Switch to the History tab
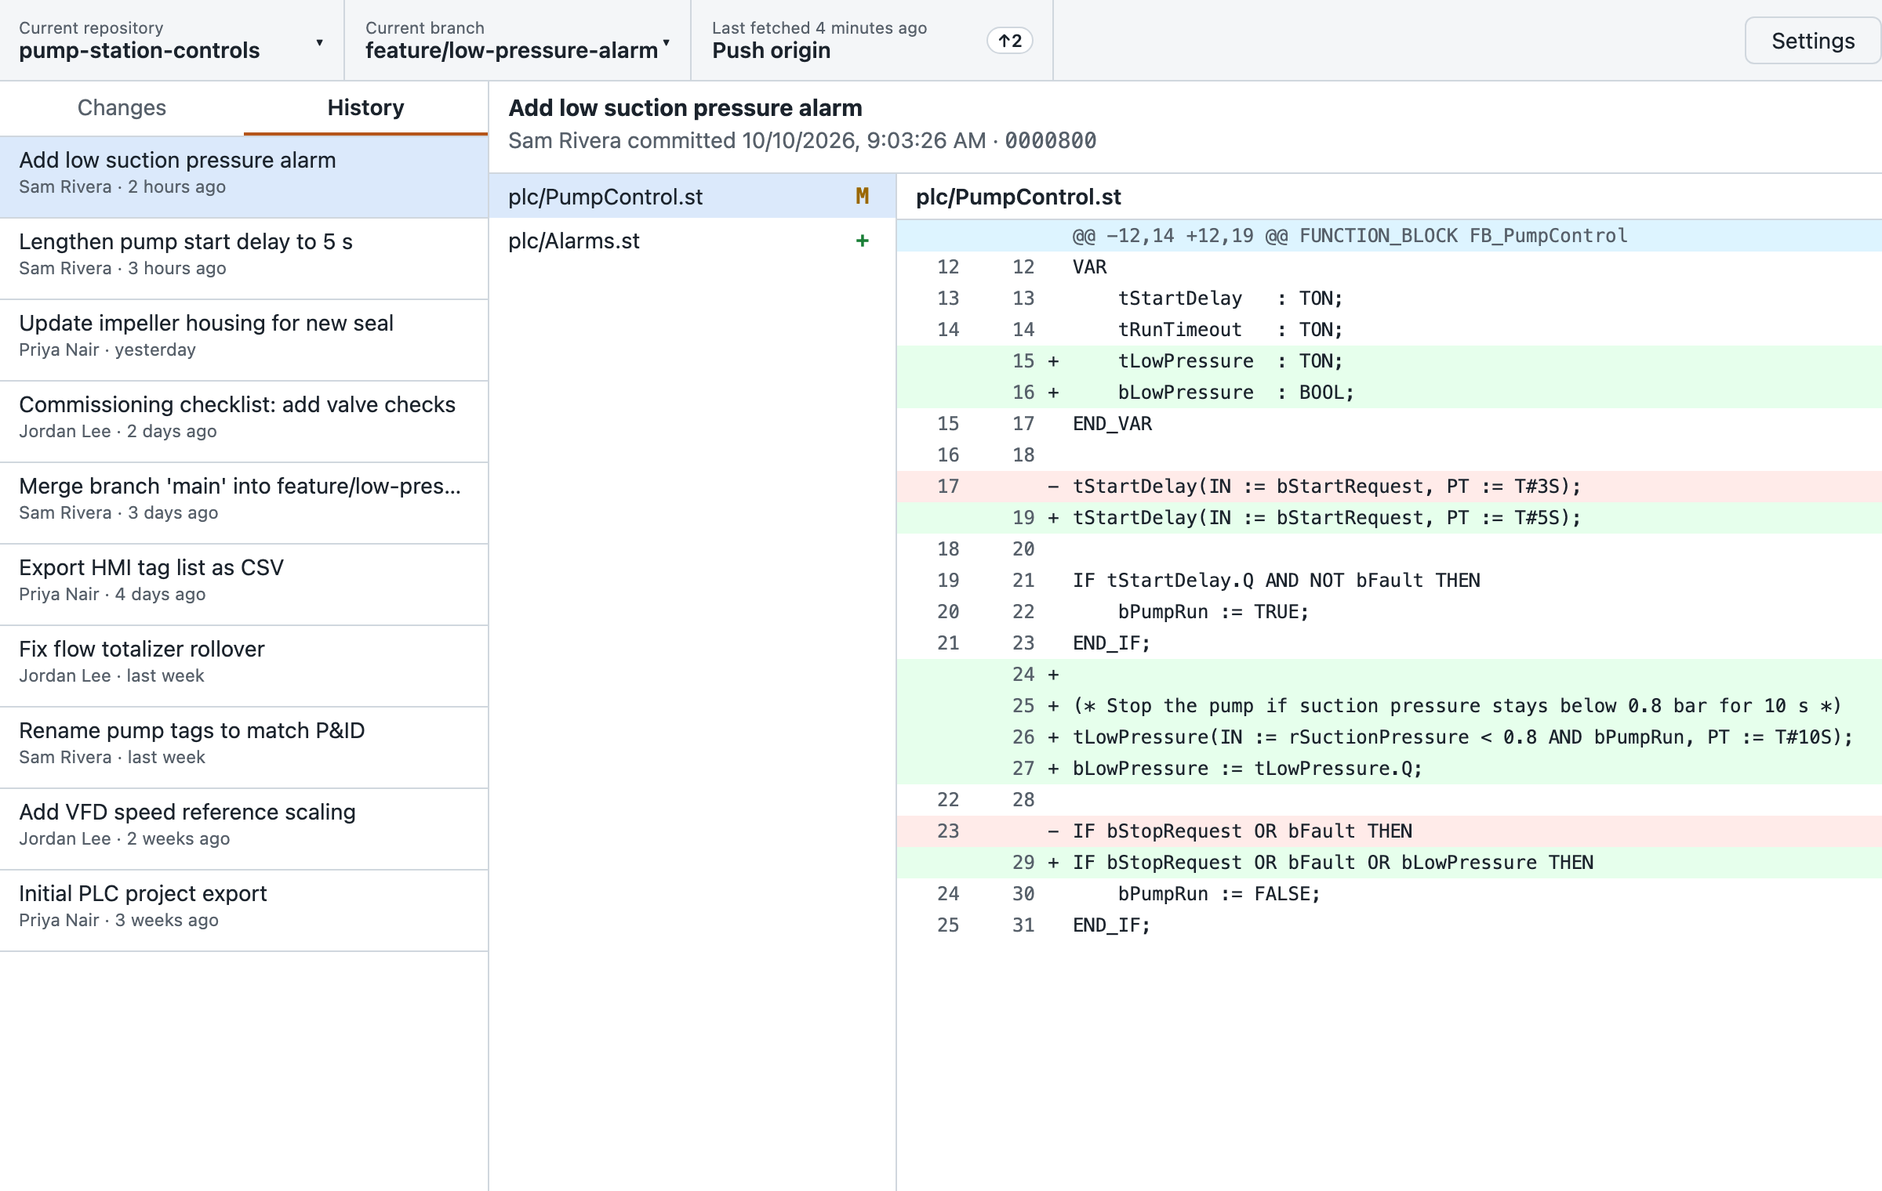Image resolution: width=1882 pixels, height=1191 pixels. (x=365, y=107)
